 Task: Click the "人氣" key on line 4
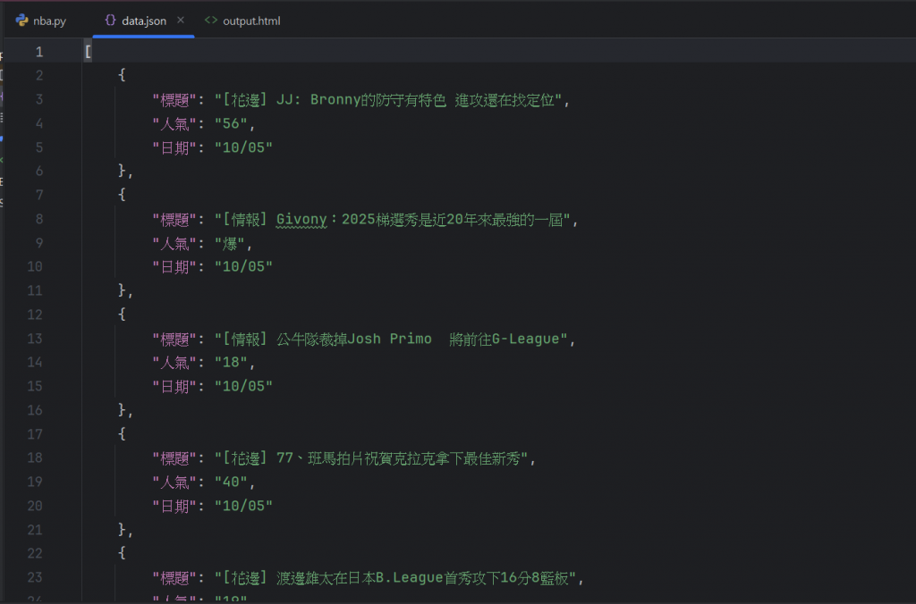[174, 123]
